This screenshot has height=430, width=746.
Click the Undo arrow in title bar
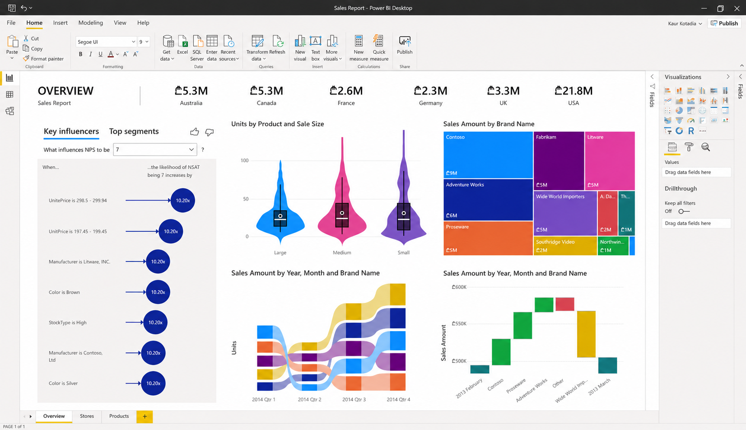tap(23, 8)
